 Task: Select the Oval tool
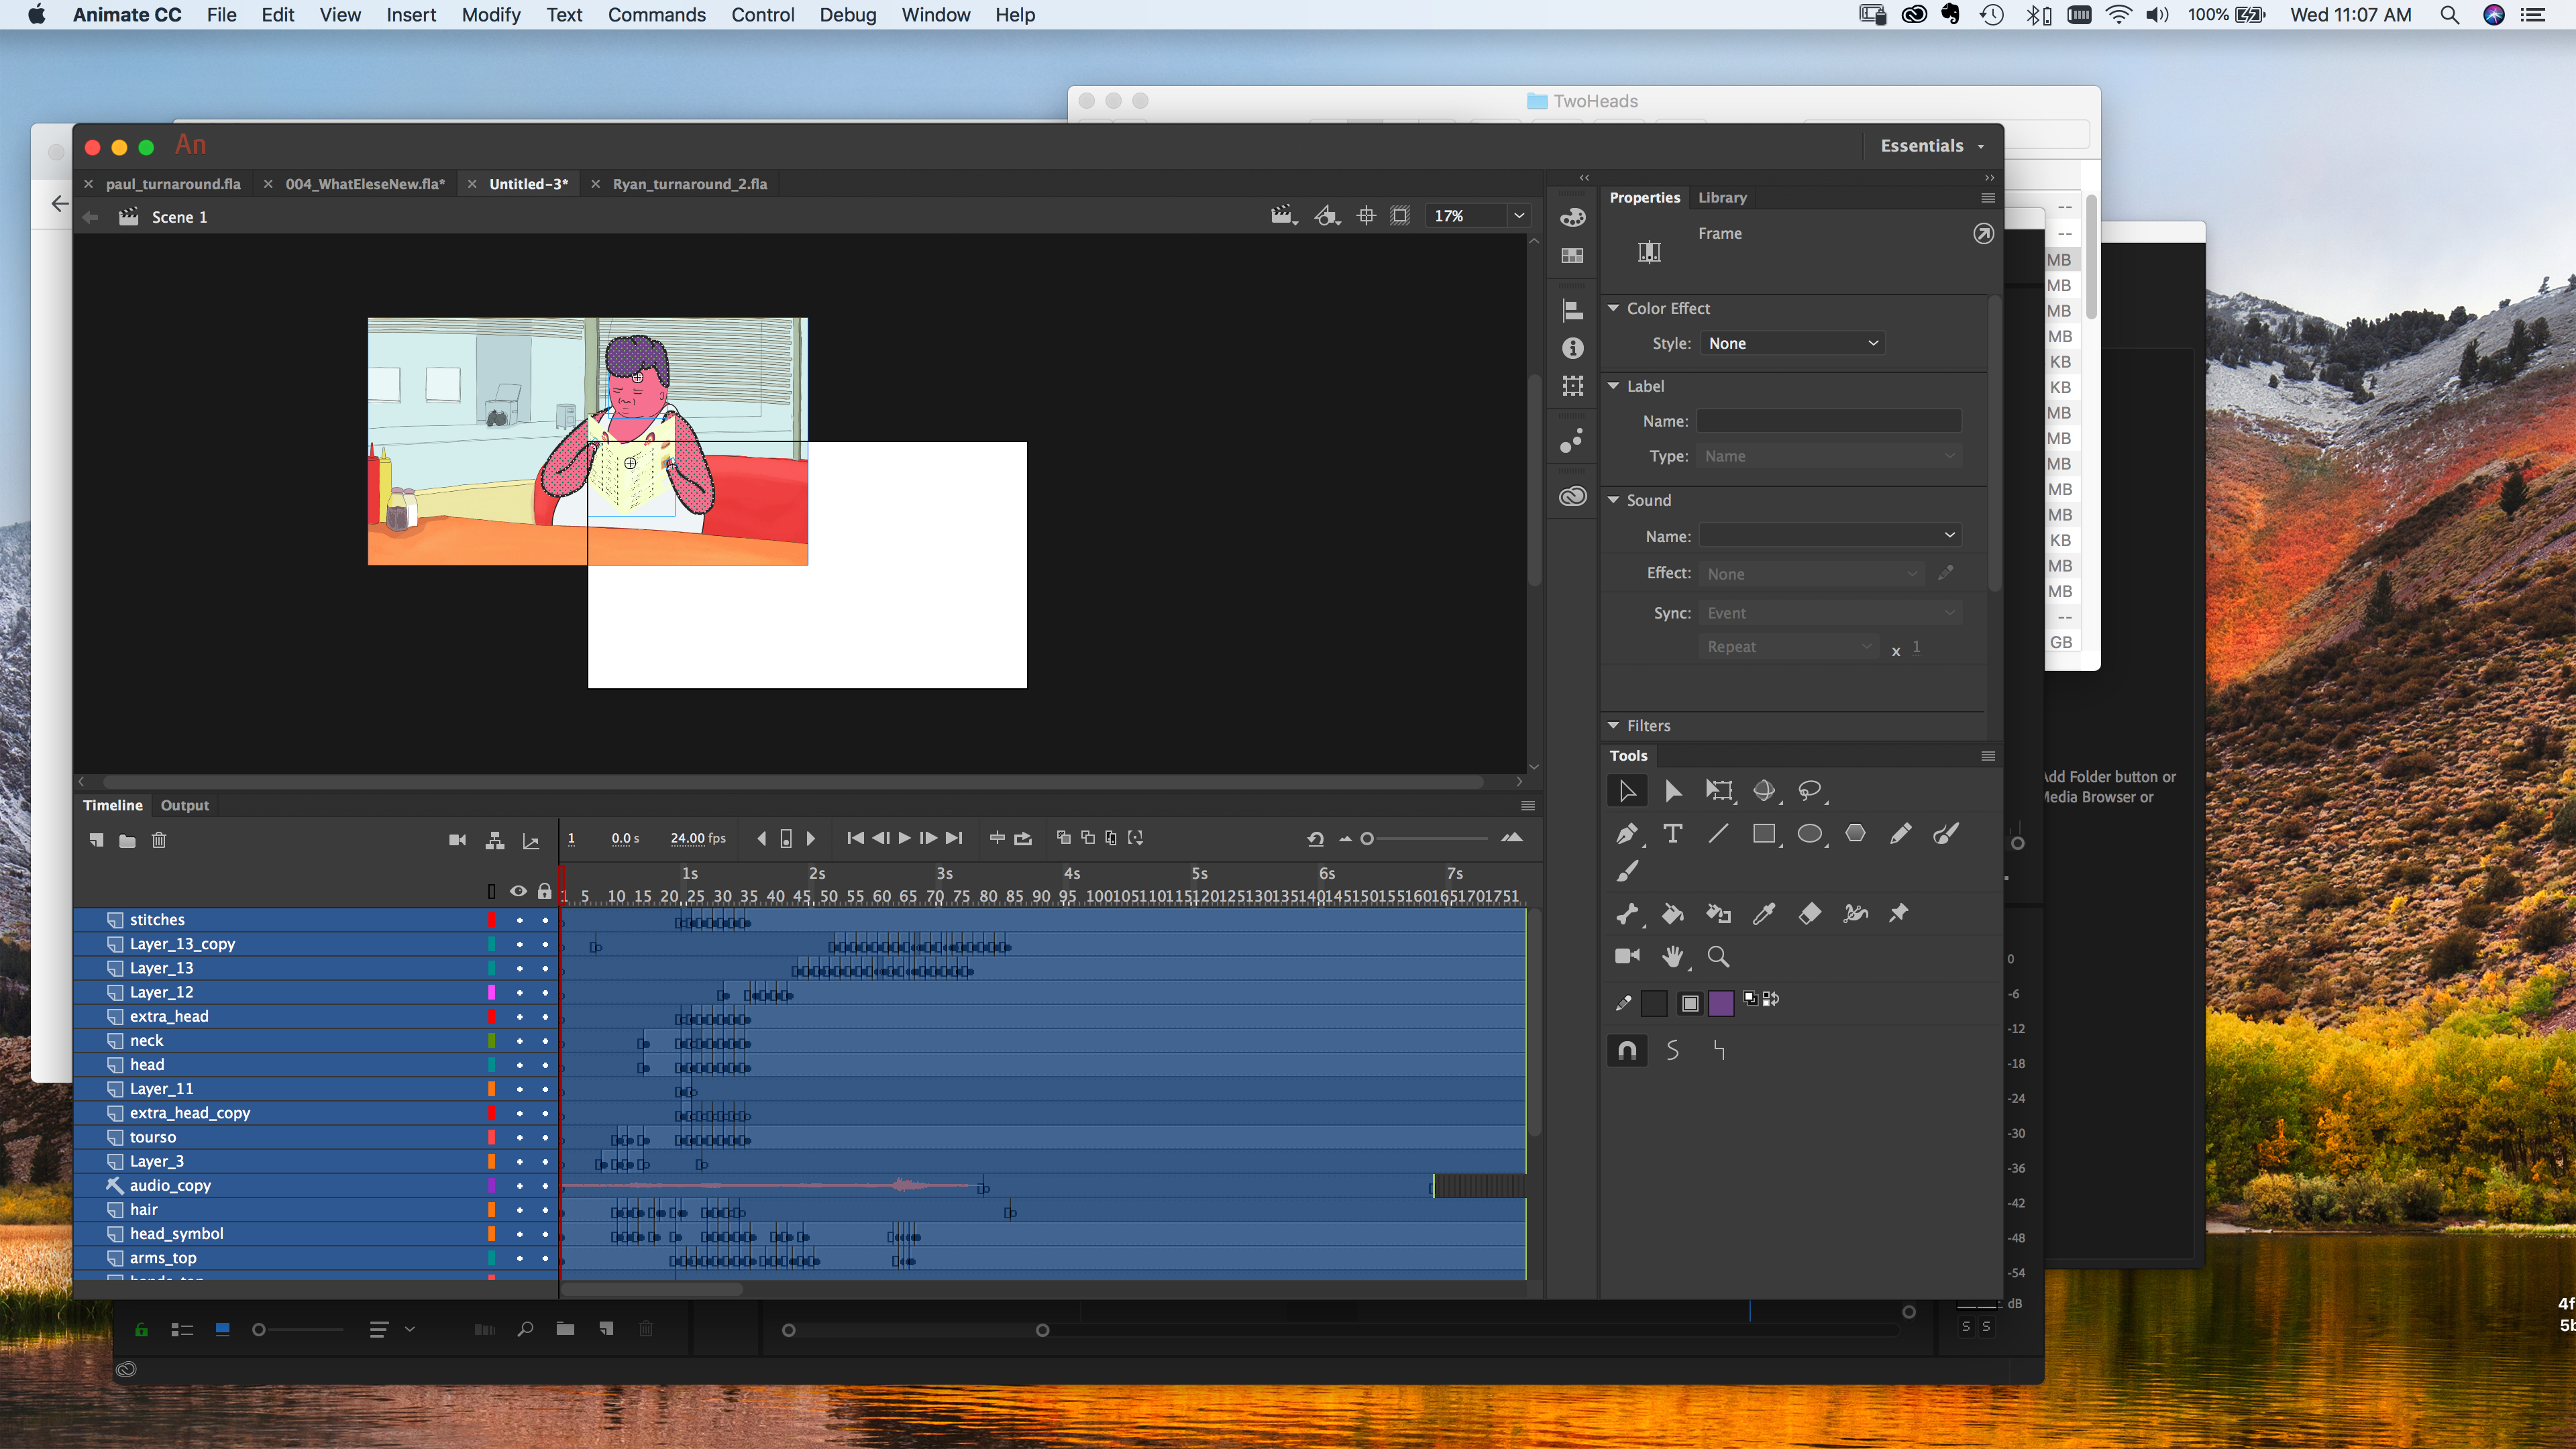pos(1809,833)
